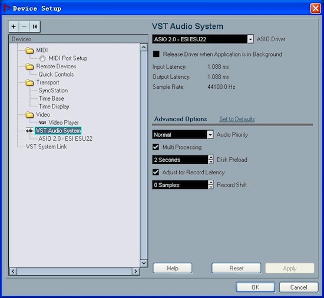This screenshot has height=298, width=324.
Task: Enable Release Driver when in Background
Action: pyautogui.click(x=156, y=54)
